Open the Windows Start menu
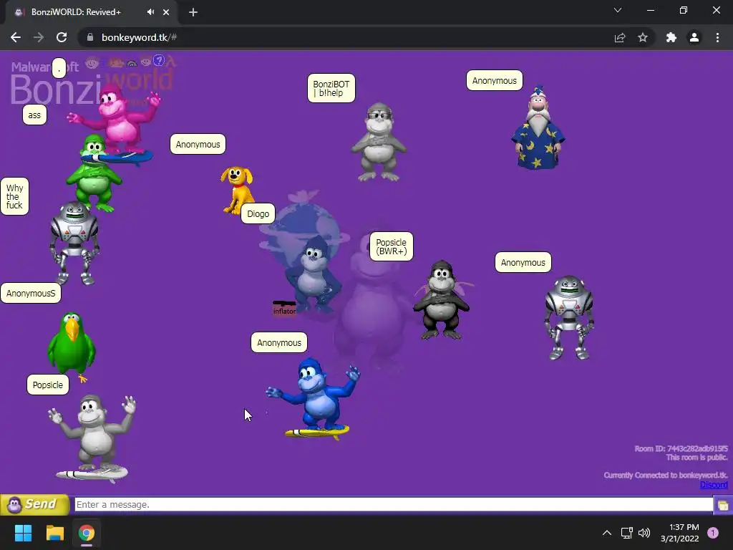 point(23,533)
